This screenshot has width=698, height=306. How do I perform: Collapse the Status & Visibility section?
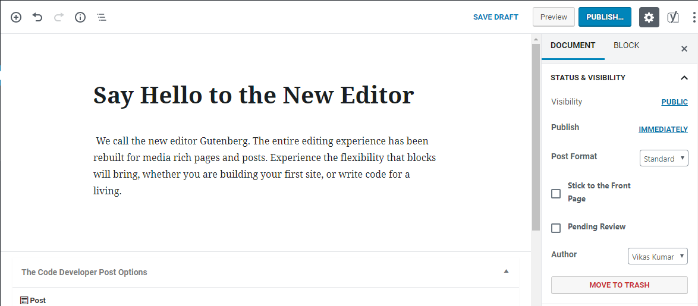(684, 77)
